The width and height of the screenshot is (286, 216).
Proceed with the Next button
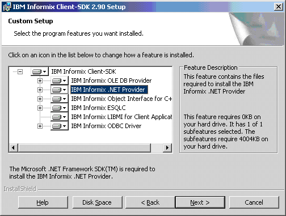tap(200, 202)
